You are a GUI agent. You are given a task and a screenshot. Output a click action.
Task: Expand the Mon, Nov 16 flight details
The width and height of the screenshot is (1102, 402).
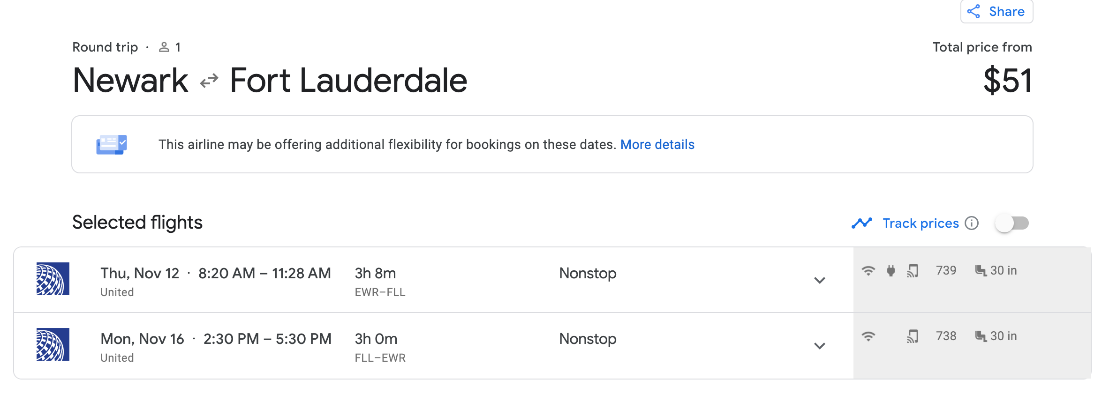pos(819,346)
